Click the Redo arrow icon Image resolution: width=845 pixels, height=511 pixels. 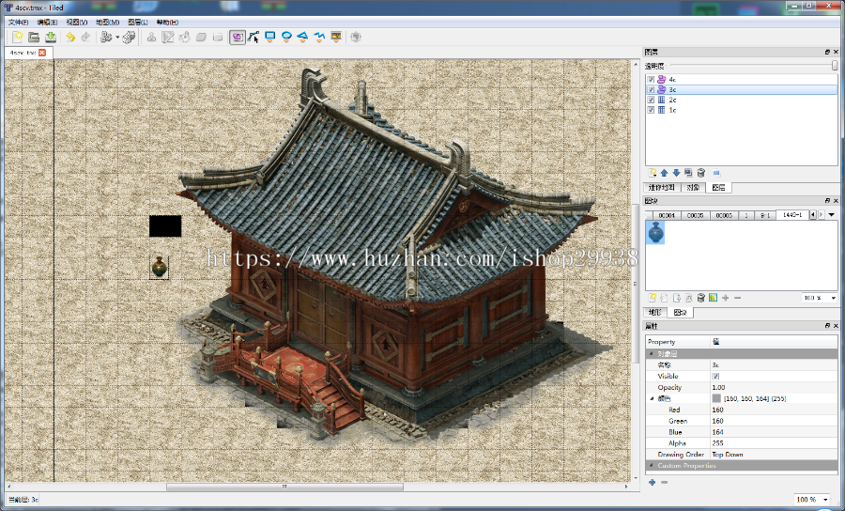point(85,37)
